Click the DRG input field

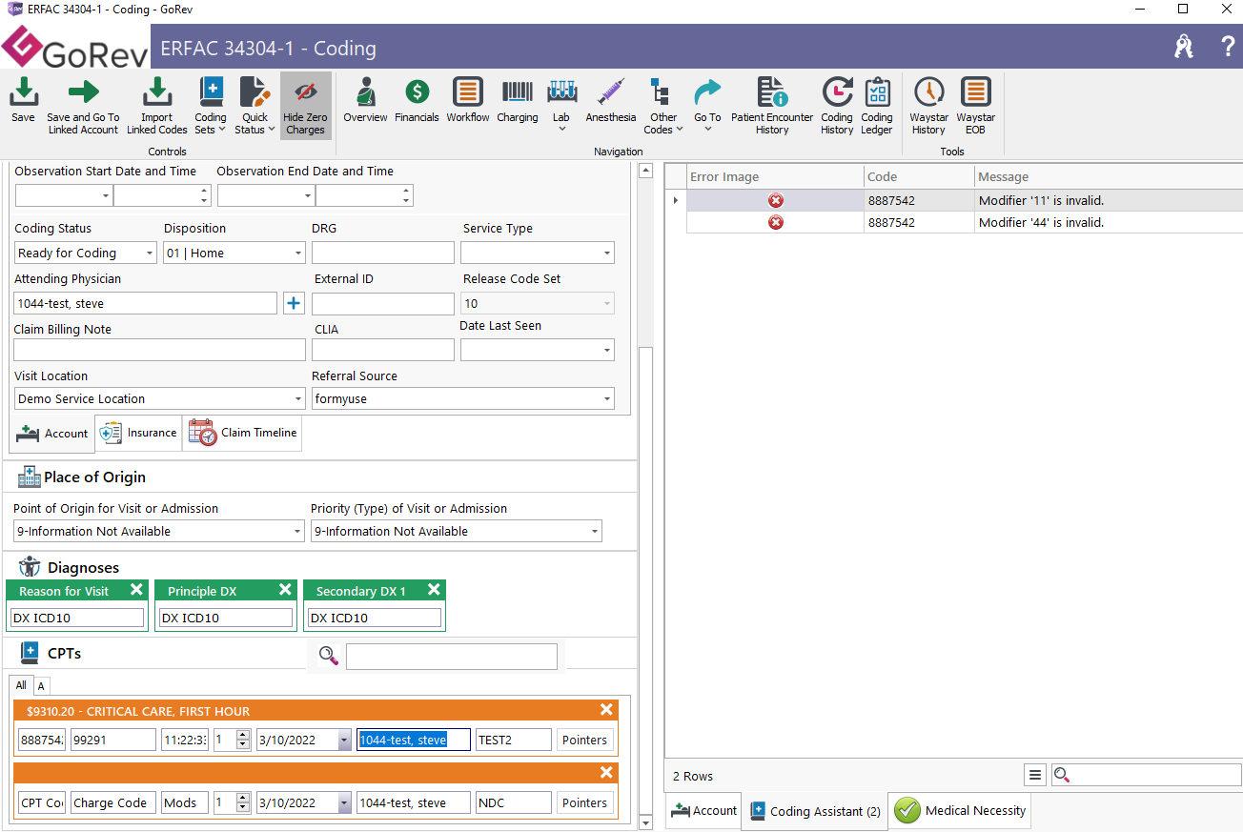pos(383,254)
